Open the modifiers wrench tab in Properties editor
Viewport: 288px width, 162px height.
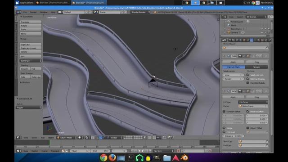[x=252, y=40]
